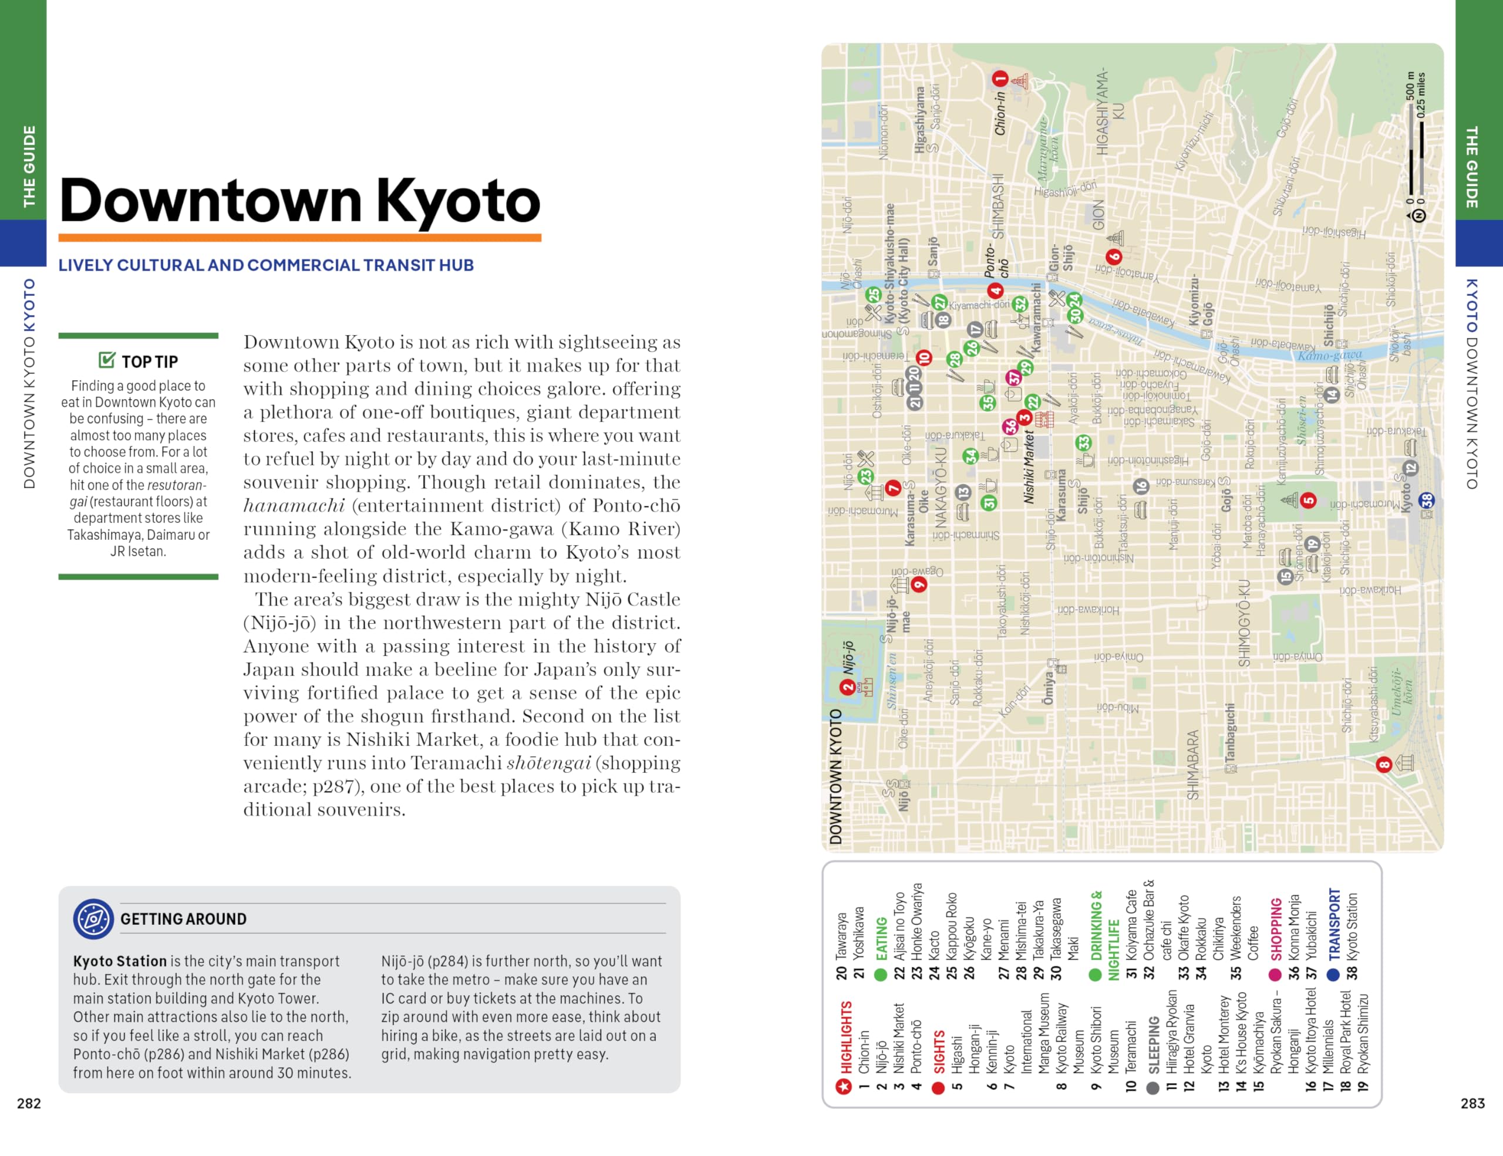The height and width of the screenshot is (1156, 1503).
Task: Click the red star icon beside Highlights
Action: point(844,1086)
